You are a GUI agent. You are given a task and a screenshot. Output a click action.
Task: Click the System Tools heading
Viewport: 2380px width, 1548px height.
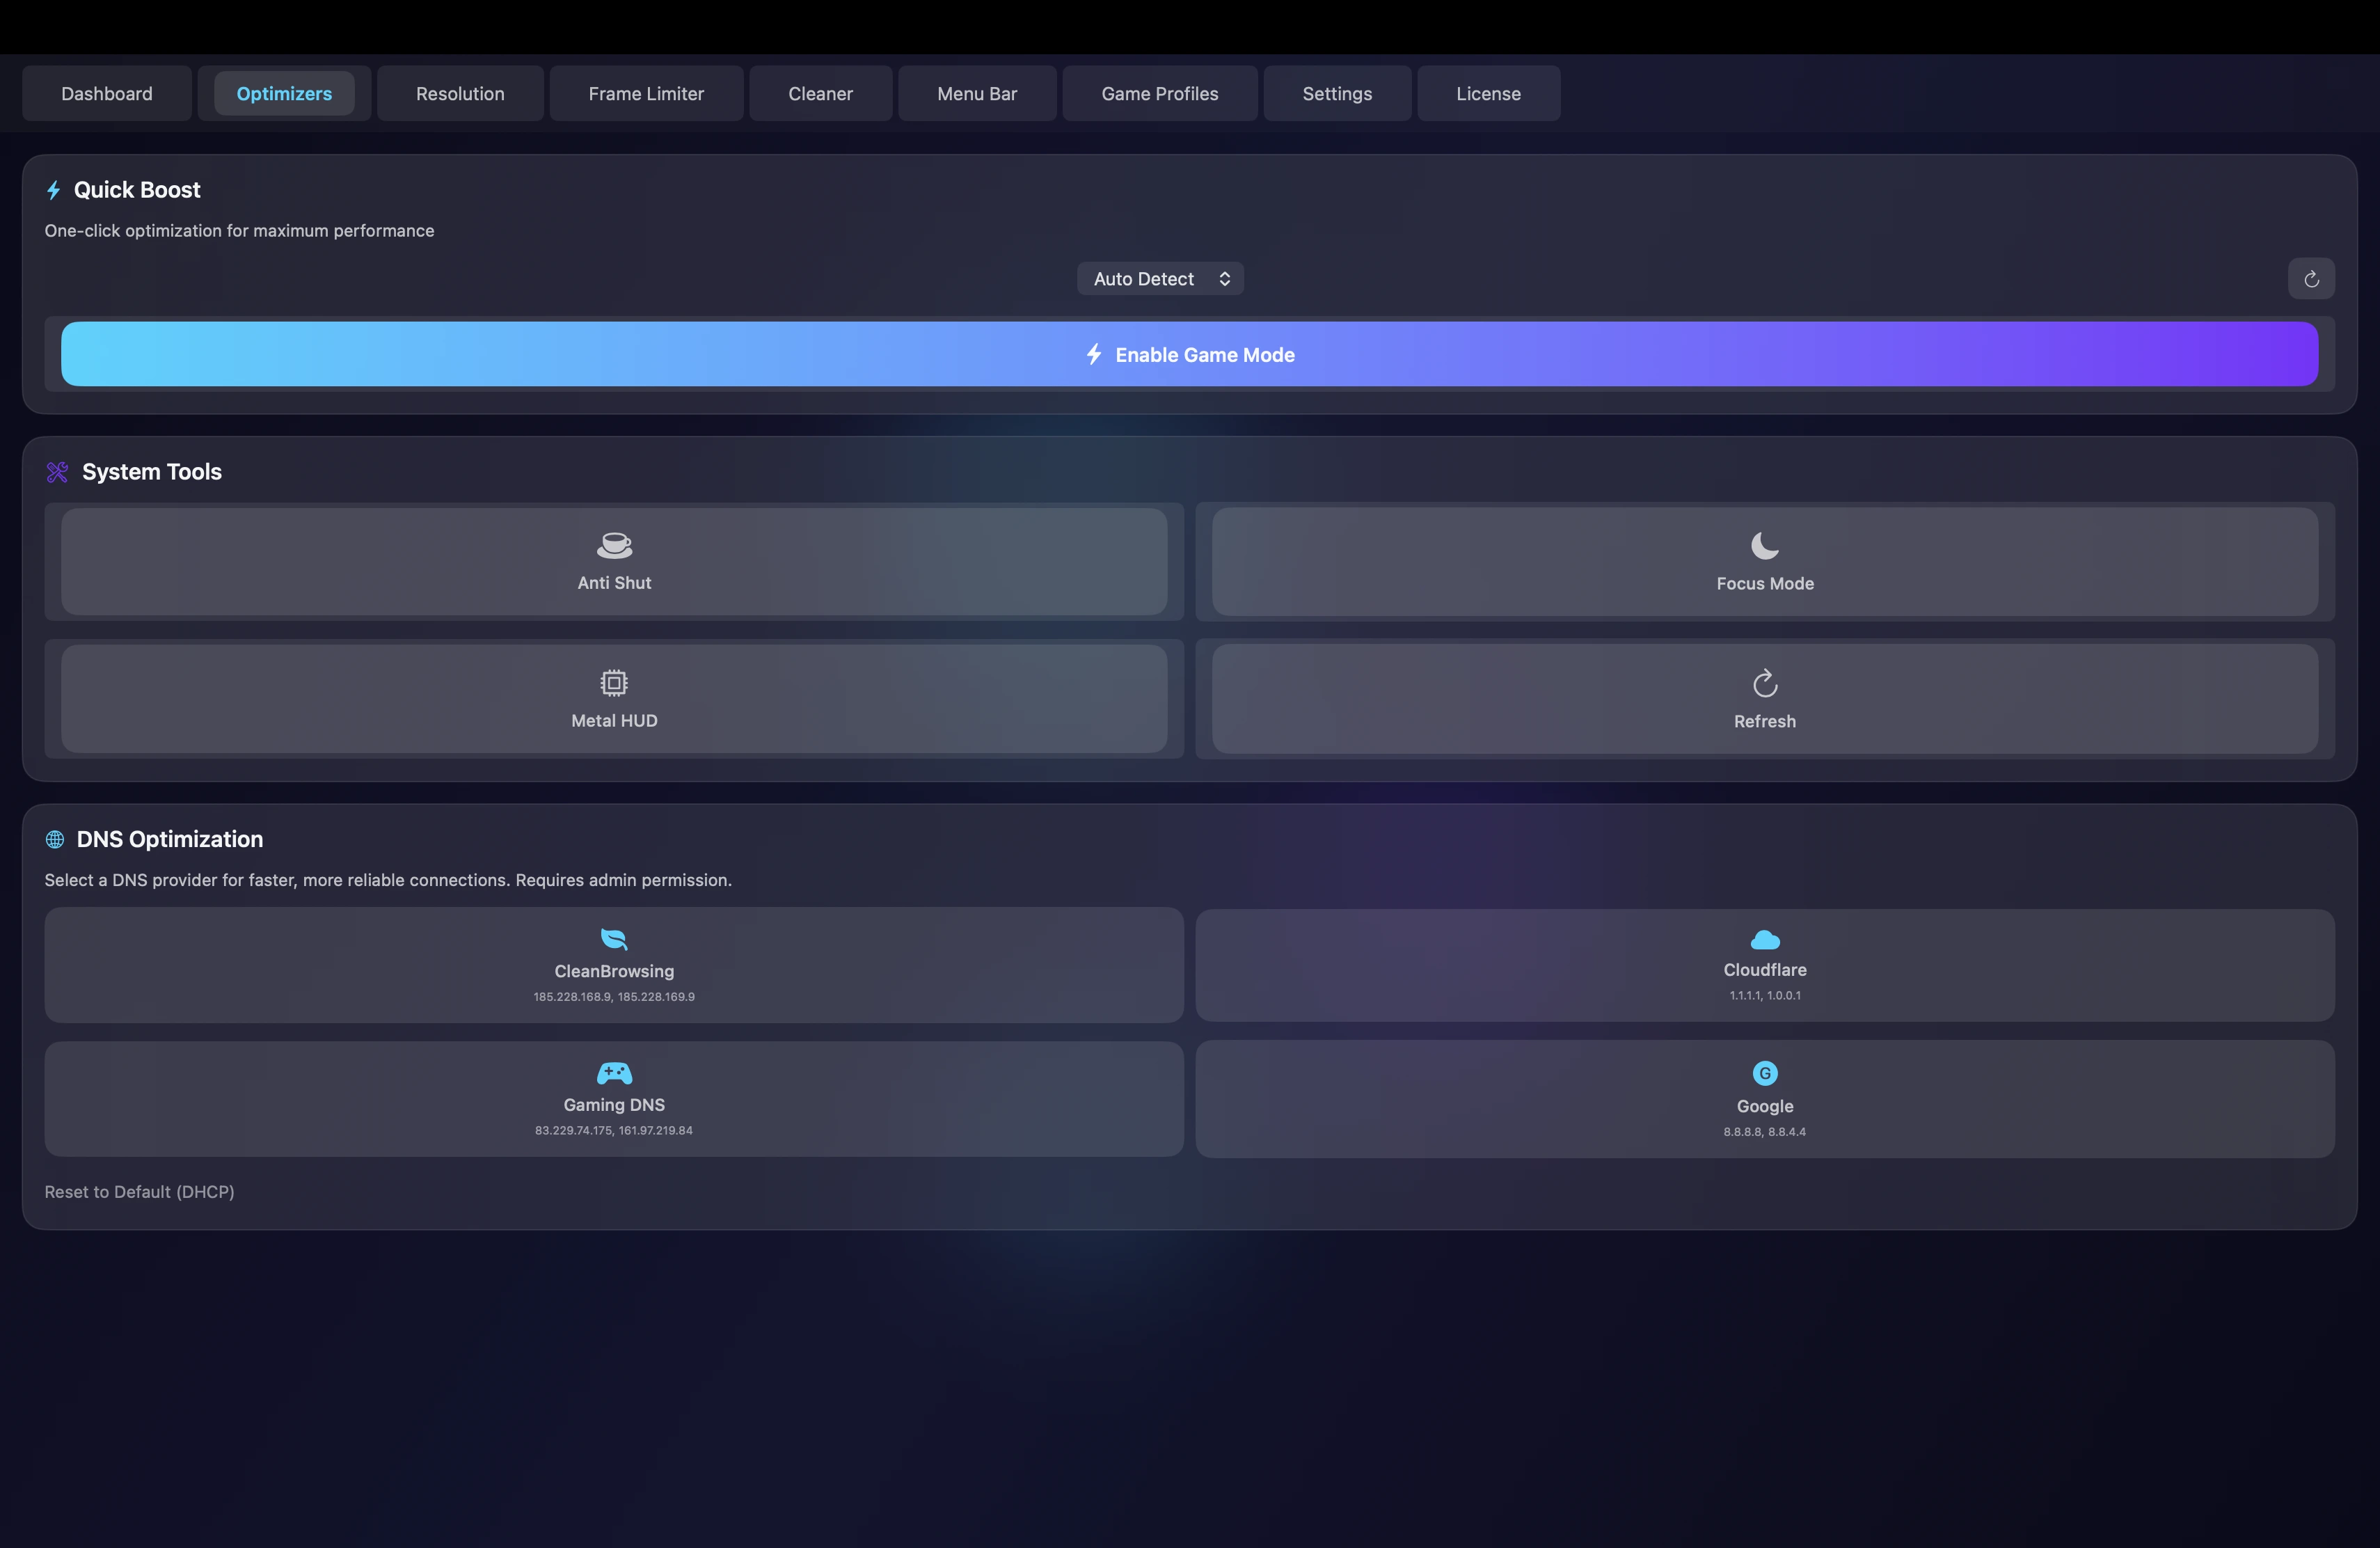pyautogui.click(x=152, y=472)
